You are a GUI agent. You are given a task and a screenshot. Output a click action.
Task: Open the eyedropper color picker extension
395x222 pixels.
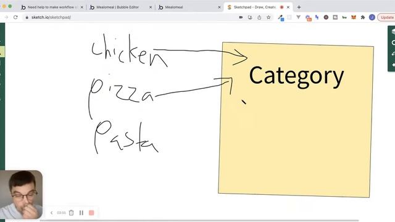[281, 18]
